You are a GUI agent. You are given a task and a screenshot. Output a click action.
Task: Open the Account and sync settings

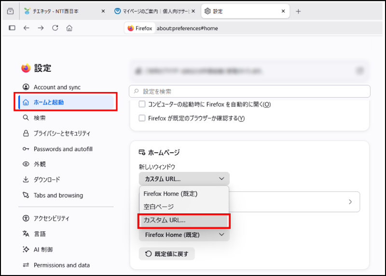pos(66,87)
